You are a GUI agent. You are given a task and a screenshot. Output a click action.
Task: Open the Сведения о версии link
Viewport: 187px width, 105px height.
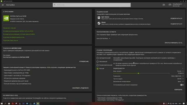(x=9, y=28)
